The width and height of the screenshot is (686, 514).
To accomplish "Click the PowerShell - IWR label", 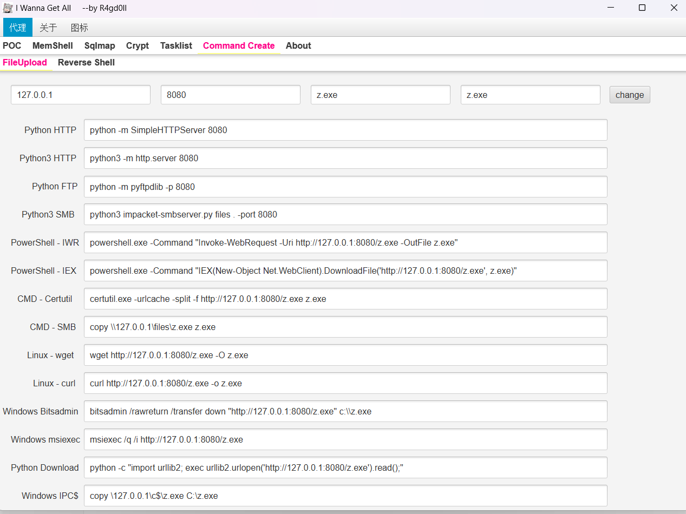I will 45,242.
